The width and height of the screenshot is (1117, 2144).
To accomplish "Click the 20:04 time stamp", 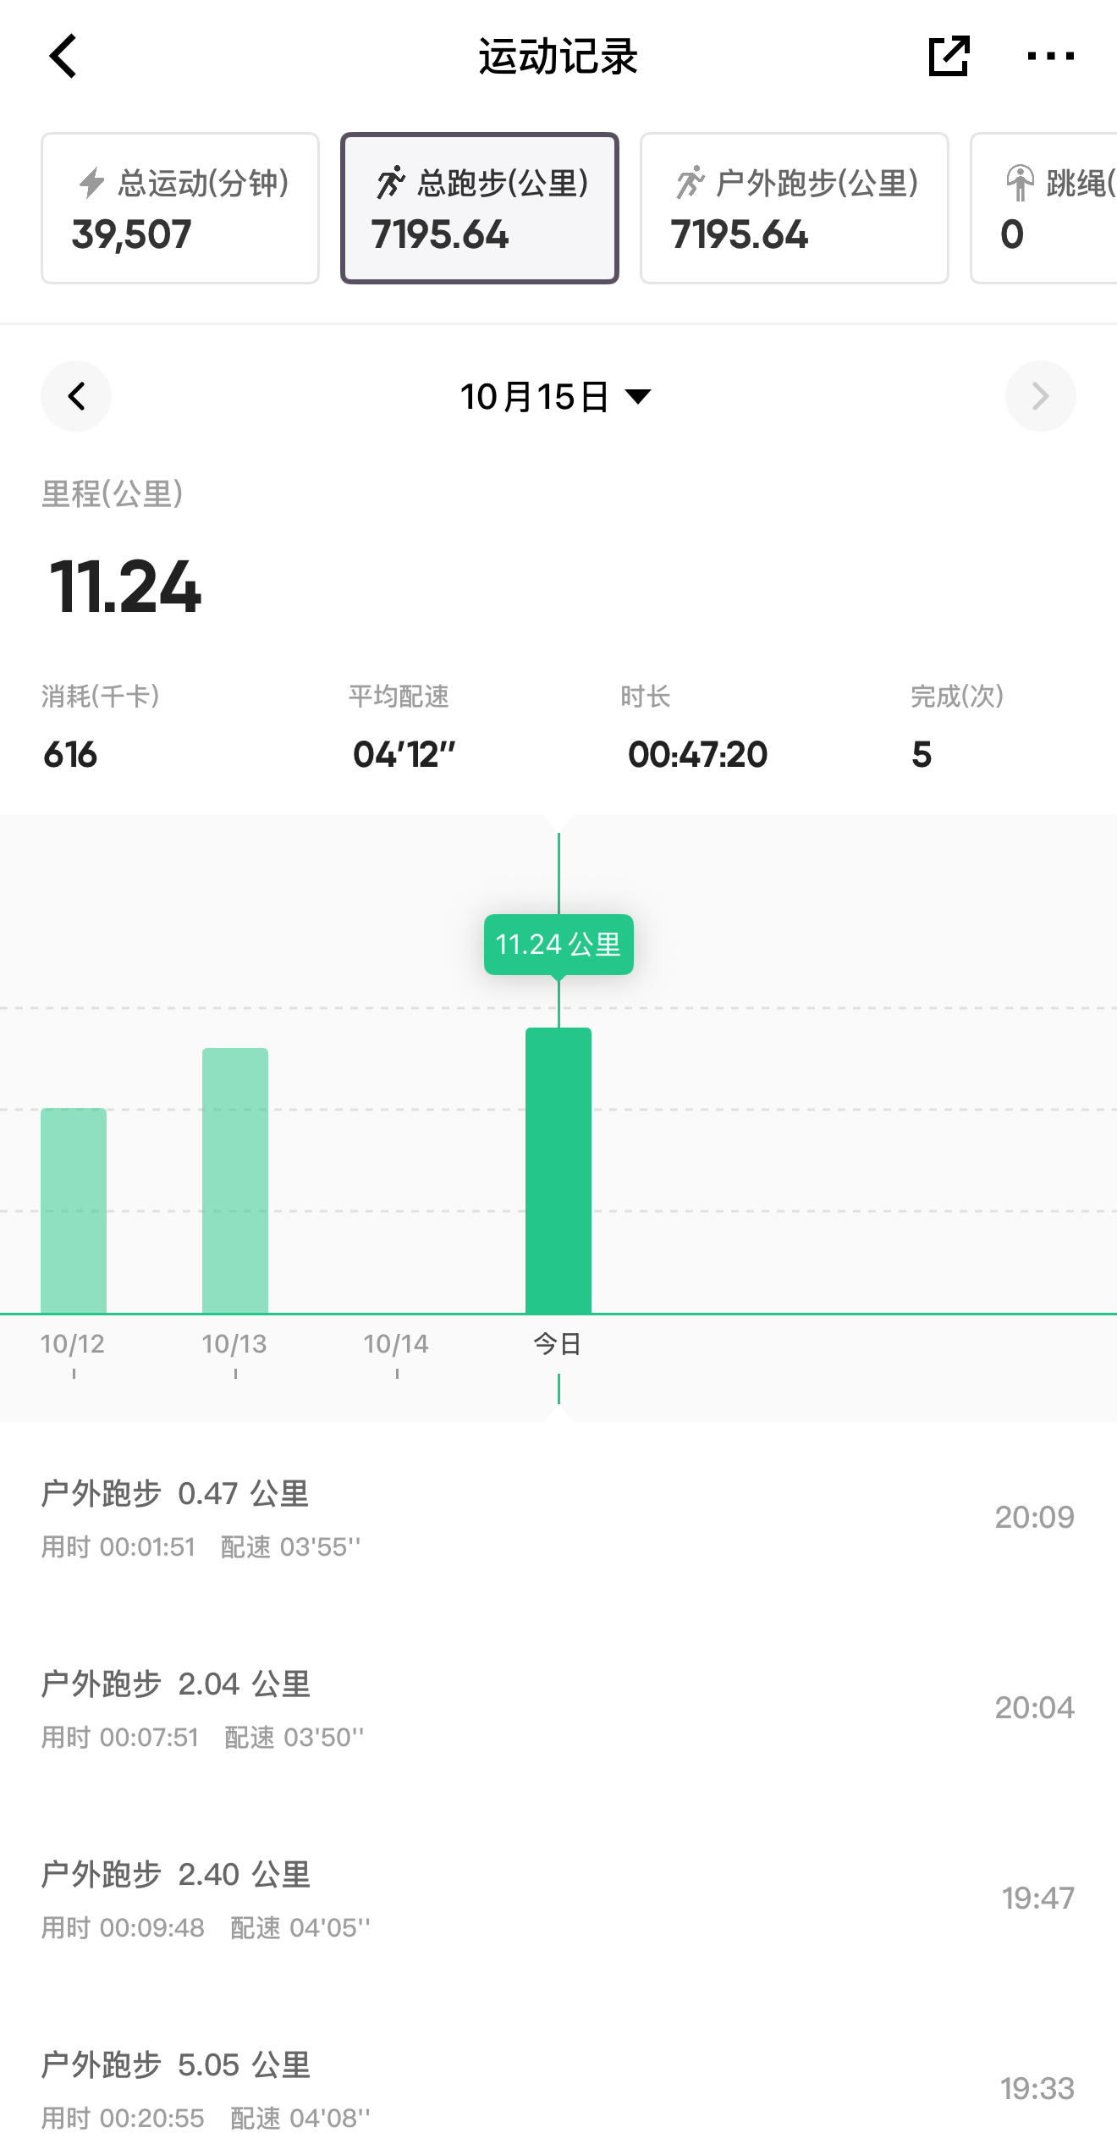I will (x=1034, y=1708).
